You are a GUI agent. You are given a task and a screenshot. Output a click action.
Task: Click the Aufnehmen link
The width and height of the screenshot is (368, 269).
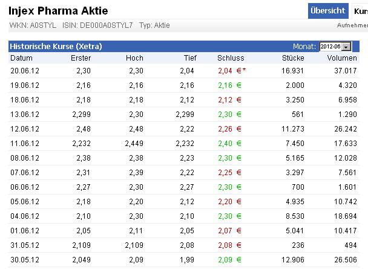pyautogui.click(x=352, y=25)
